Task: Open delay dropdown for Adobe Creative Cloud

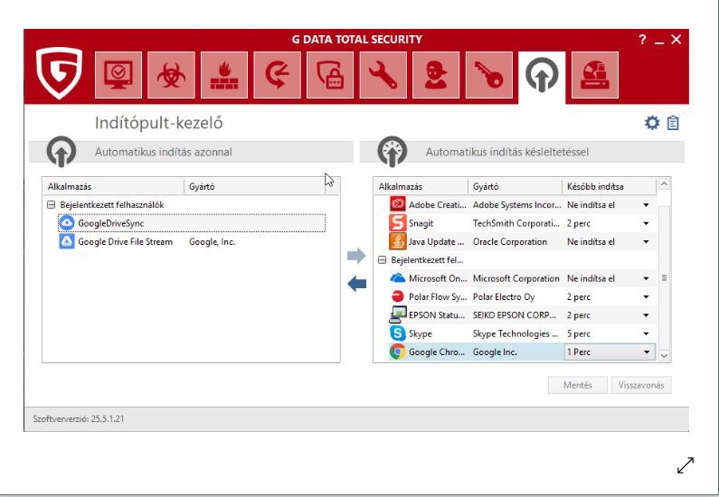Action: (646, 205)
